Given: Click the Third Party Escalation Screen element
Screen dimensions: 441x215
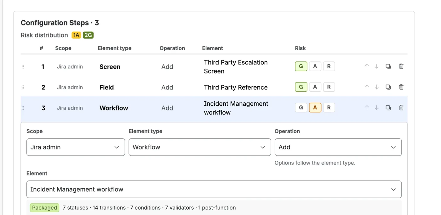Looking at the screenshot, I should click(x=236, y=67).
